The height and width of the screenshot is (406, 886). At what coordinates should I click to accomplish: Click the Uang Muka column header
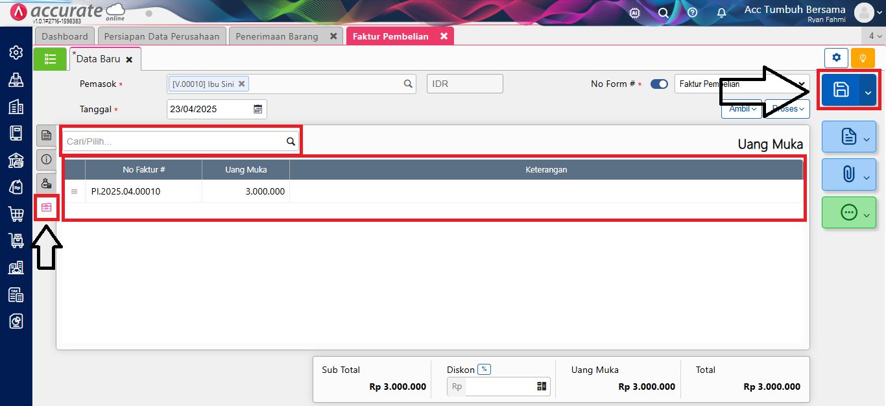tap(246, 170)
